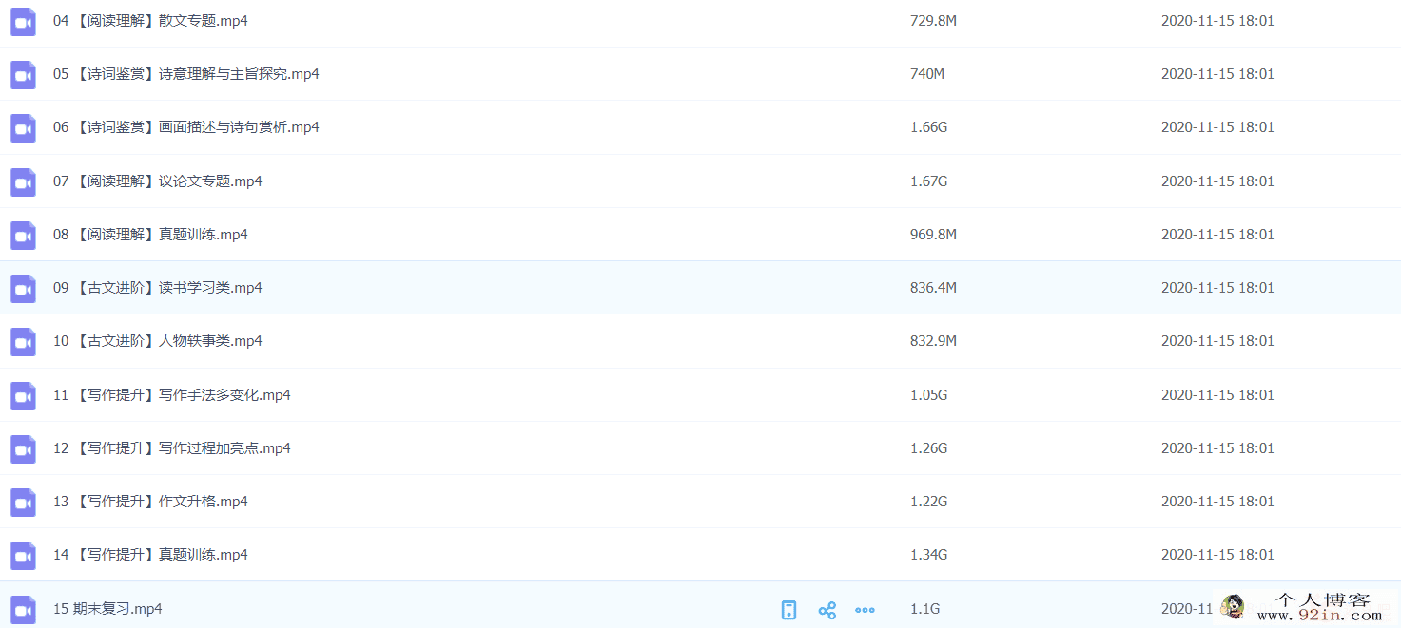The image size is (1401, 628).
Task: Click size value 729.8M
Action: coord(933,20)
